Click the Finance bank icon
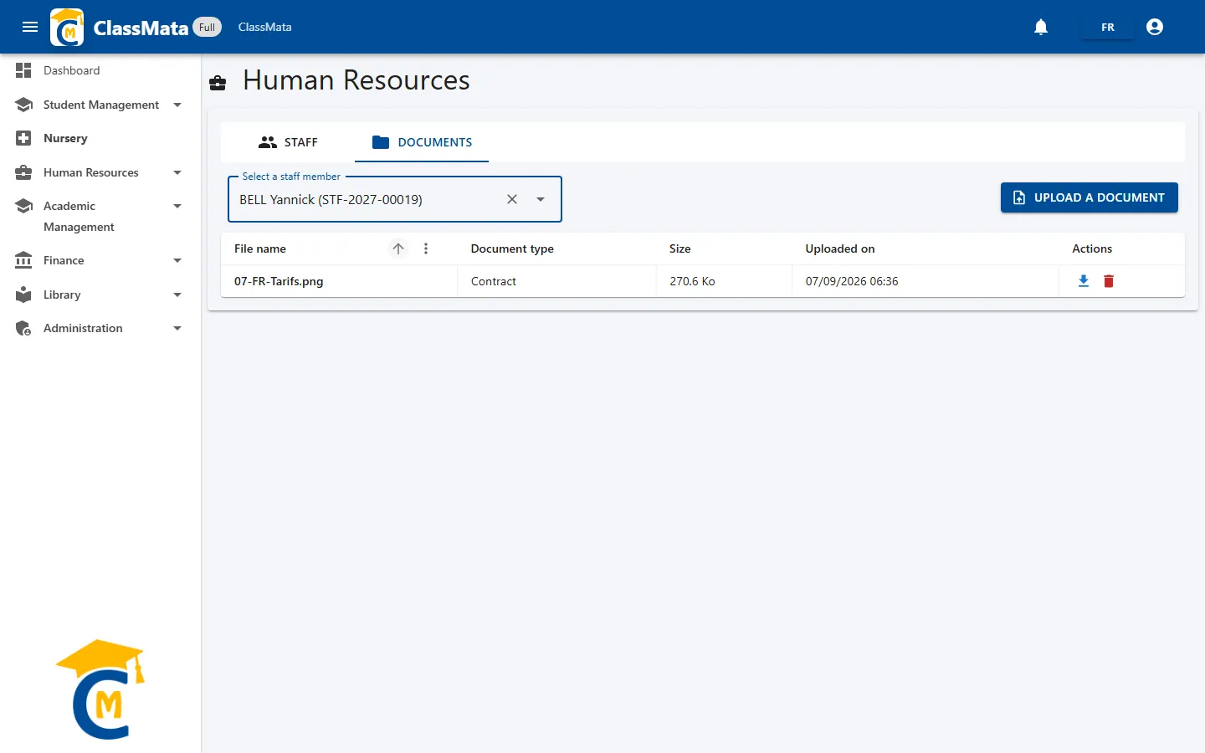 click(23, 260)
